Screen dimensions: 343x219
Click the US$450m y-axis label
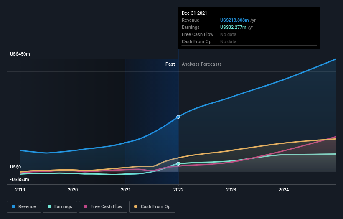[x=20, y=54]
